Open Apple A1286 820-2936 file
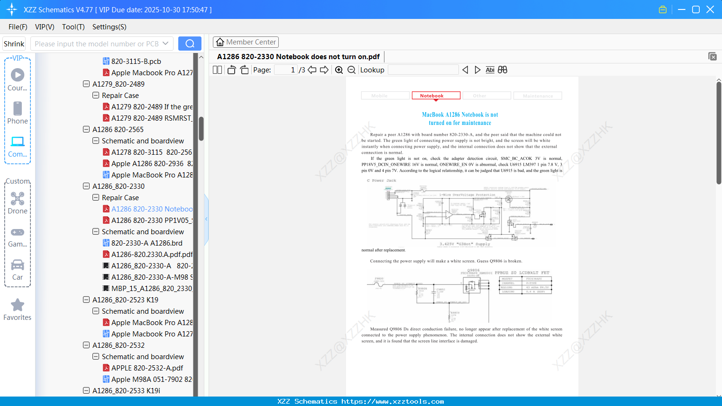This screenshot has height=406, width=722. pyautogui.click(x=152, y=163)
